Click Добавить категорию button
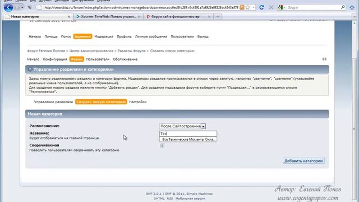Screen dimensions: 359x202 (x=303, y=161)
